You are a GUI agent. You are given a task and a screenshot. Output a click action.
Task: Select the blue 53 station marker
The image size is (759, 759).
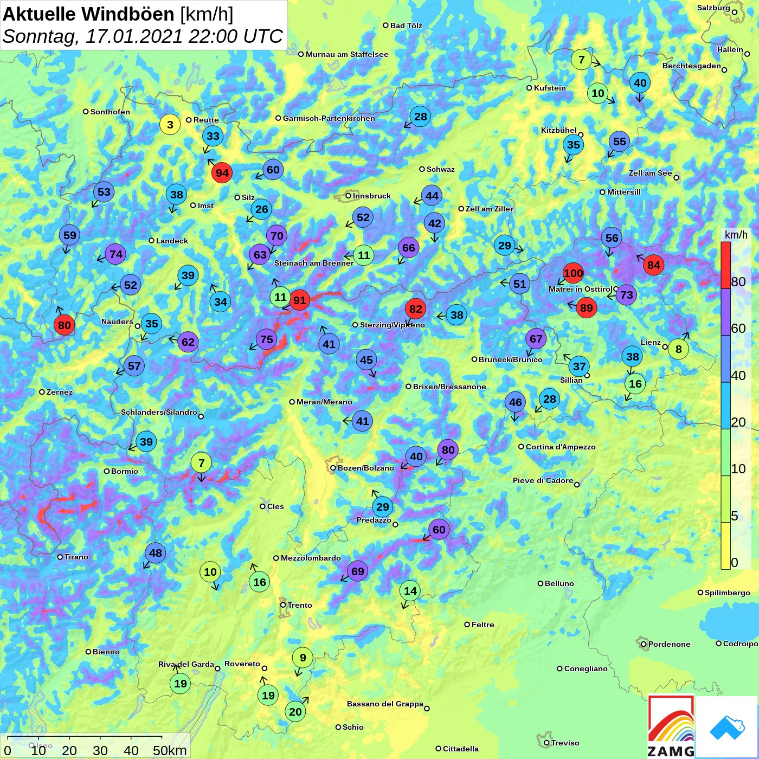pyautogui.click(x=104, y=191)
